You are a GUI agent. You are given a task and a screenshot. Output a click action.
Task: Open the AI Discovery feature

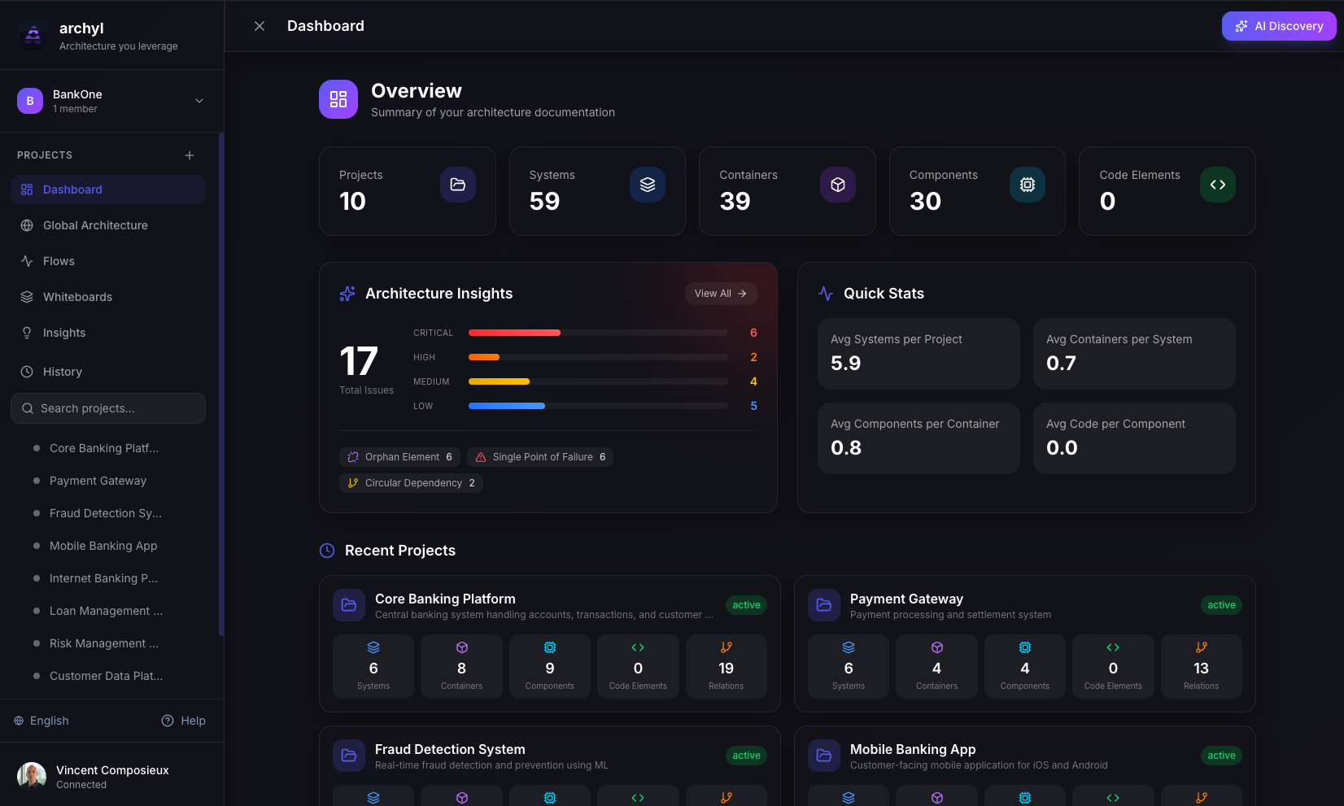click(x=1279, y=25)
